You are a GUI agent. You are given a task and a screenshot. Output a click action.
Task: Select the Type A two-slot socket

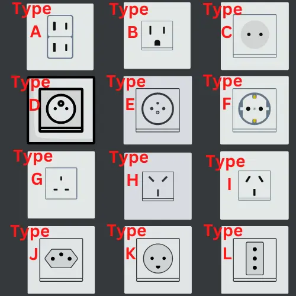(60, 37)
